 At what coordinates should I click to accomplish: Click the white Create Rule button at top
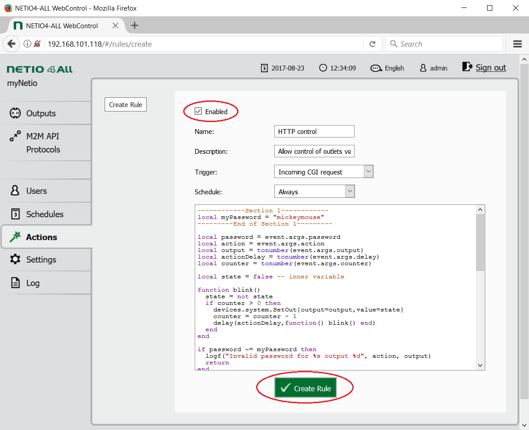point(125,104)
